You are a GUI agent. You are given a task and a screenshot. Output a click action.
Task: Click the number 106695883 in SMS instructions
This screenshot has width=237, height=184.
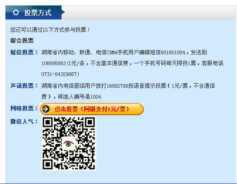click(x=54, y=63)
